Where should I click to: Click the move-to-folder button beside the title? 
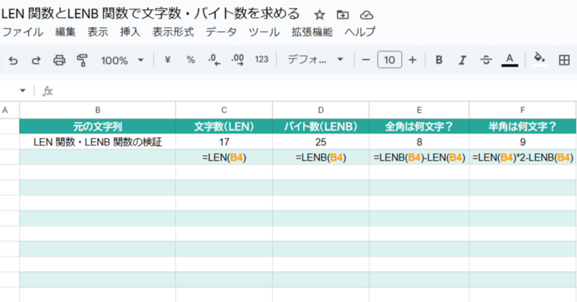point(342,14)
